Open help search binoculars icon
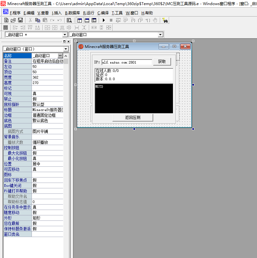The image size is (257, 258). 165,20
